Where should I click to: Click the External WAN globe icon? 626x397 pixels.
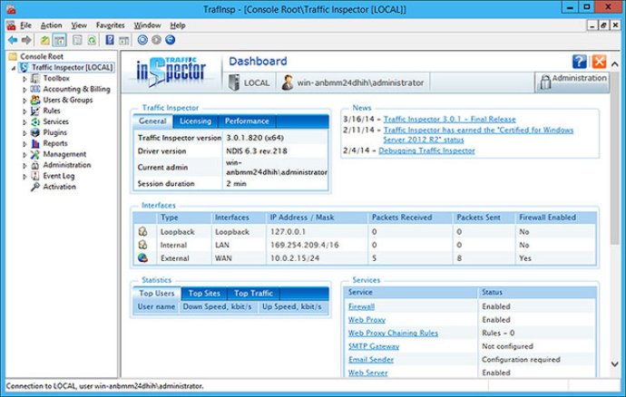click(142, 257)
